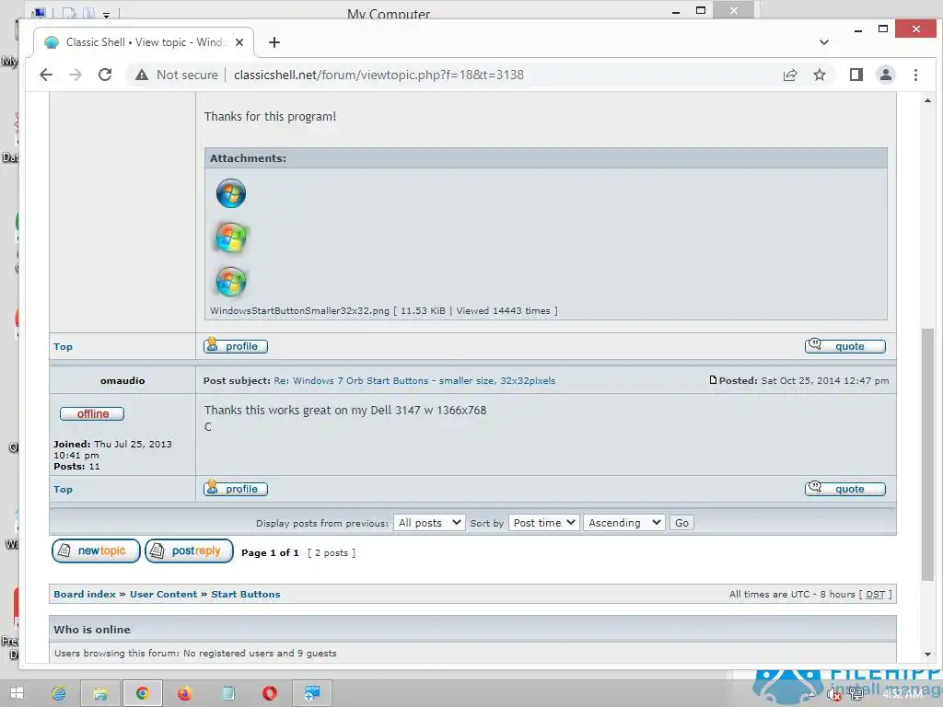Open the Start Buttons forum link
943x707 pixels.
[x=245, y=594]
